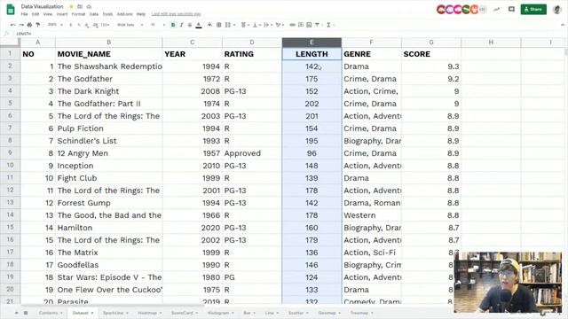Open the Help menu
The width and height of the screenshot is (568, 319).
(x=141, y=14)
